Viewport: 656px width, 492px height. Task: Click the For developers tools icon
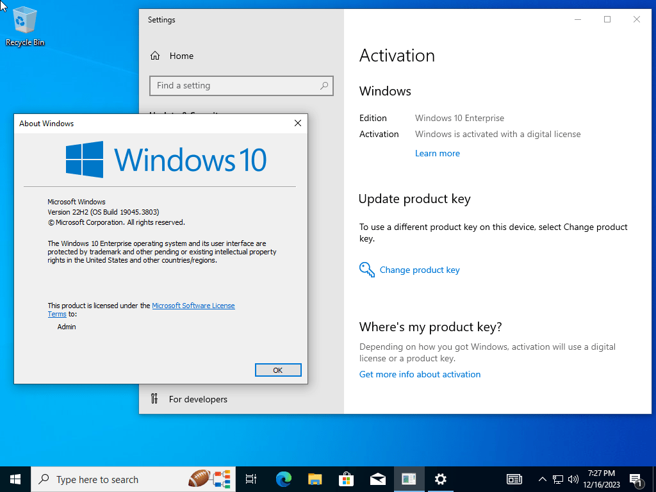pyautogui.click(x=154, y=398)
